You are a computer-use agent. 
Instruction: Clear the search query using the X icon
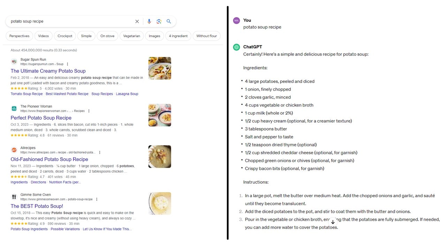point(137,21)
